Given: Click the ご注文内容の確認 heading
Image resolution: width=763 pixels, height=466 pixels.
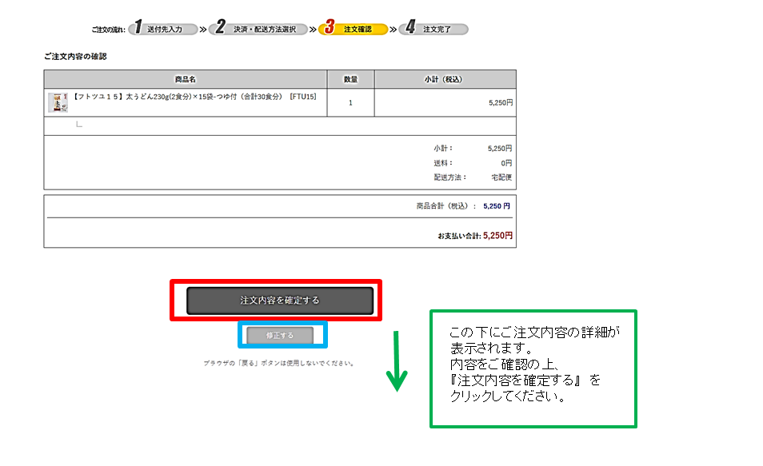Looking at the screenshot, I should pyautogui.click(x=75, y=57).
